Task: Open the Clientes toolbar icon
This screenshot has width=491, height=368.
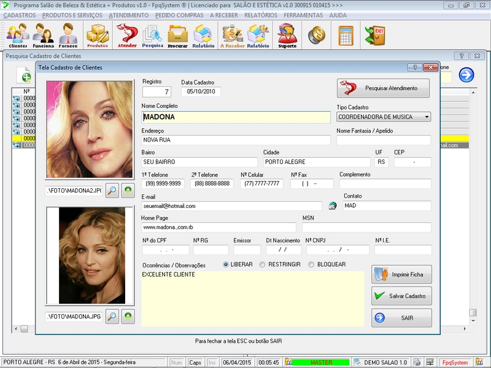Action: (18, 36)
